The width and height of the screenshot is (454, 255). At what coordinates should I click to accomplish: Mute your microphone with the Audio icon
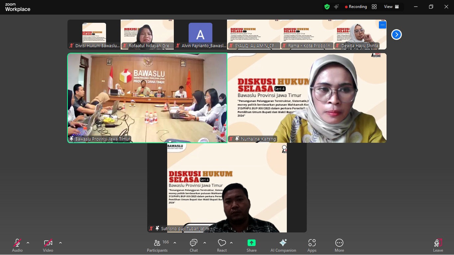[16, 243]
